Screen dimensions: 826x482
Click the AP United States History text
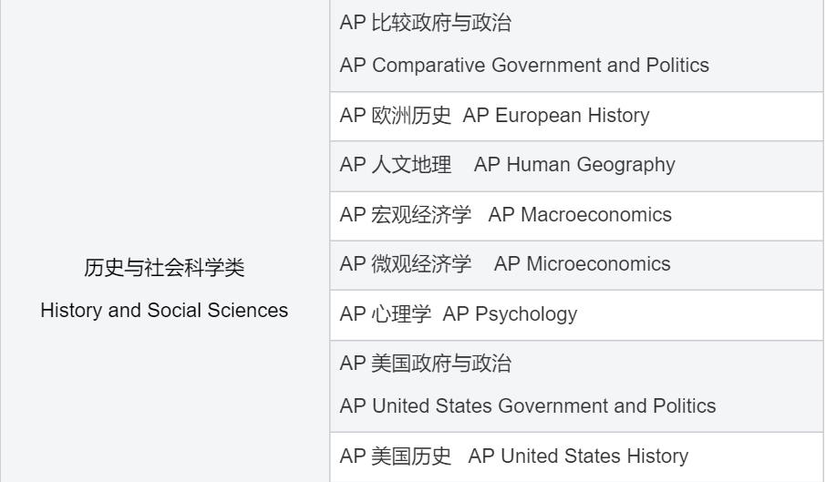click(578, 456)
